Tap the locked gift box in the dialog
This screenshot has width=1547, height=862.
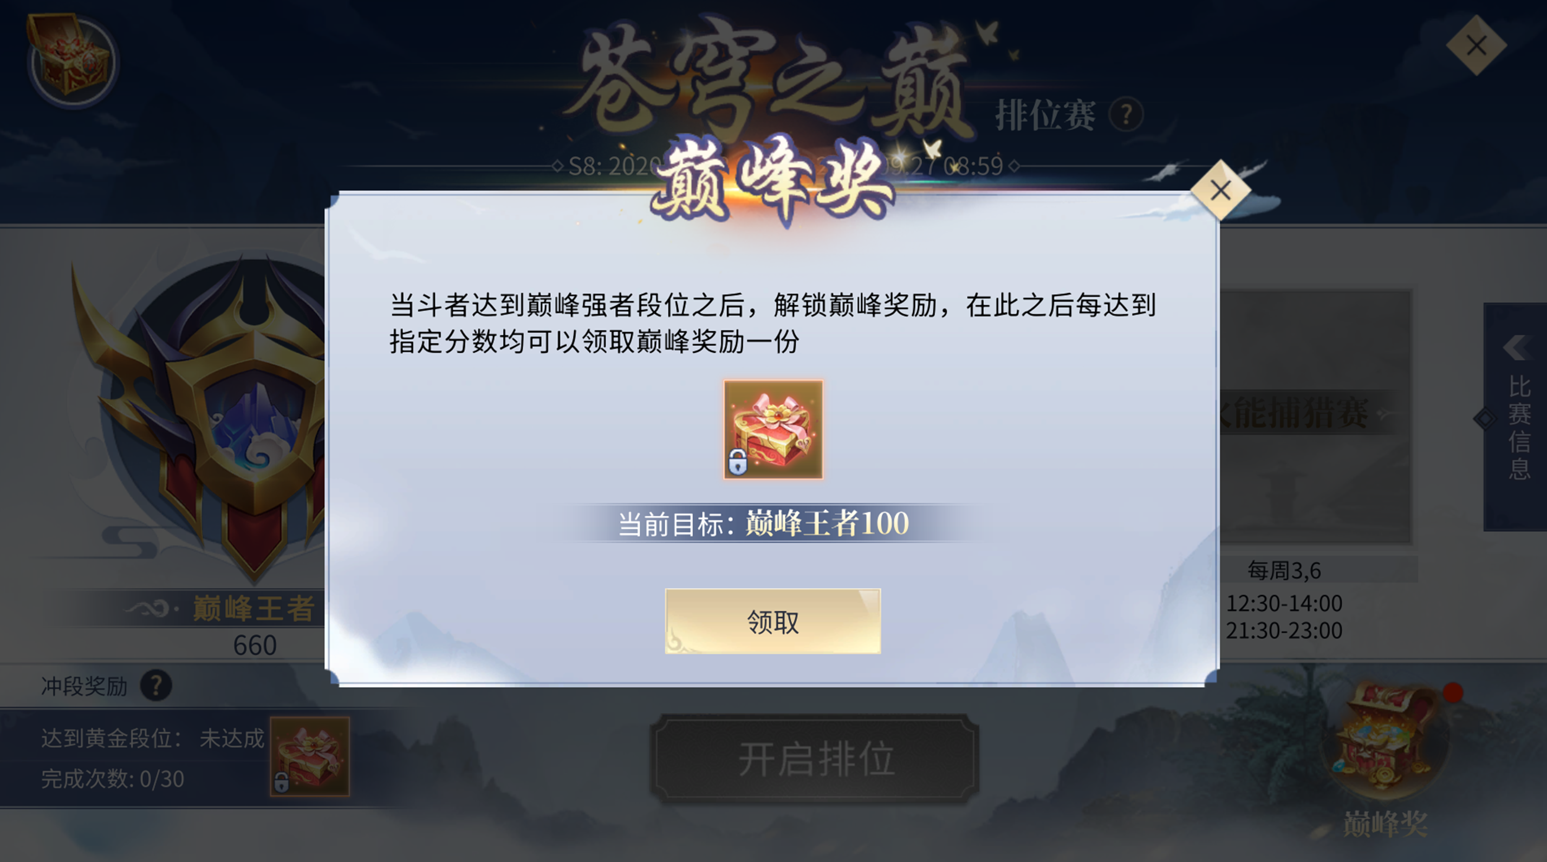pos(773,430)
